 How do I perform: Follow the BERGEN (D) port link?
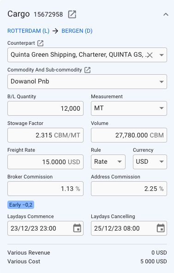pyautogui.click(x=77, y=31)
